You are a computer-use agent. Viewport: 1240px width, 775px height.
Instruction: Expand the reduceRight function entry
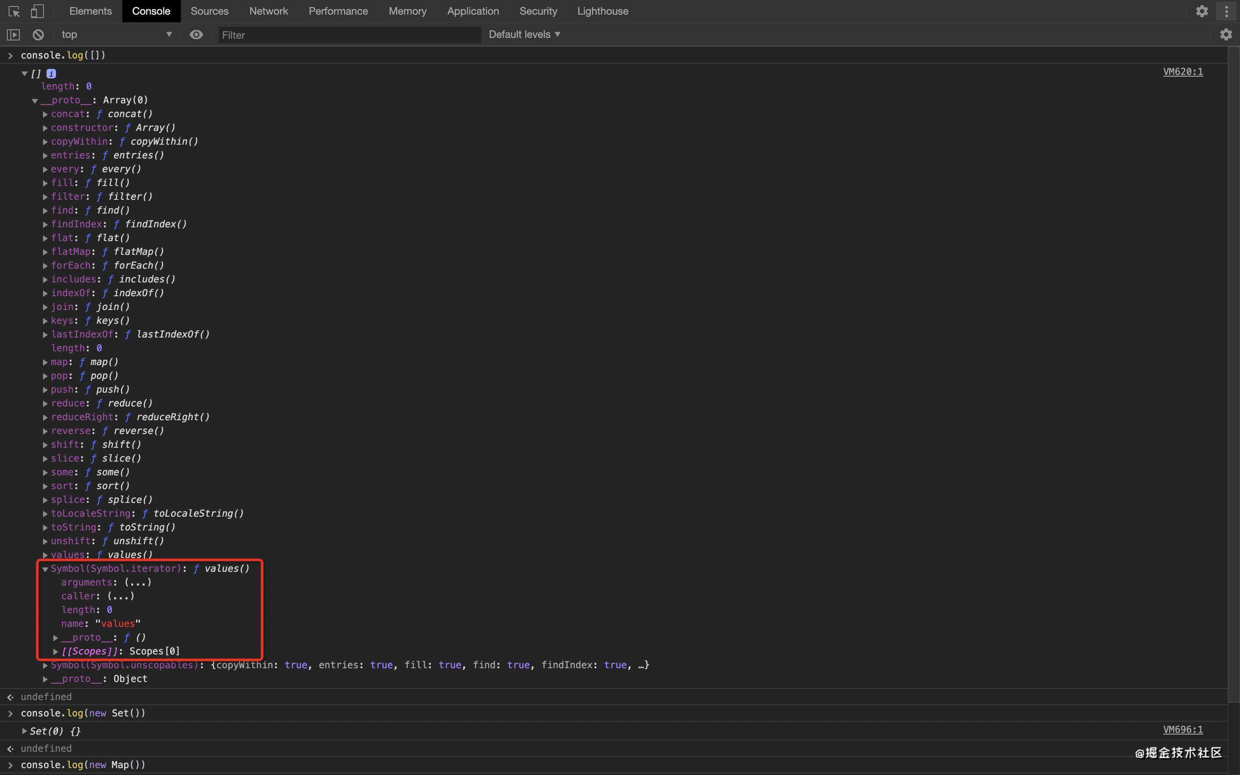click(x=45, y=418)
